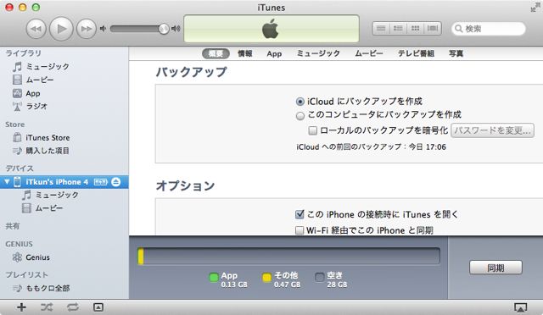Enter full screen mode via corner arrows

tap(535, 8)
